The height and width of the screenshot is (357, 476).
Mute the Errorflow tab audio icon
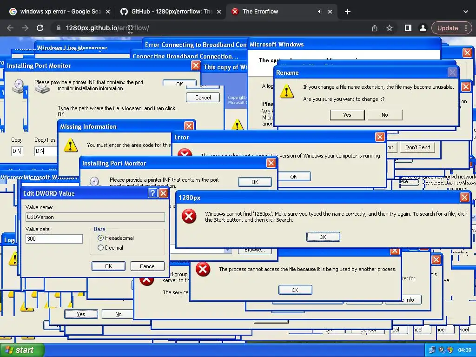click(x=320, y=12)
